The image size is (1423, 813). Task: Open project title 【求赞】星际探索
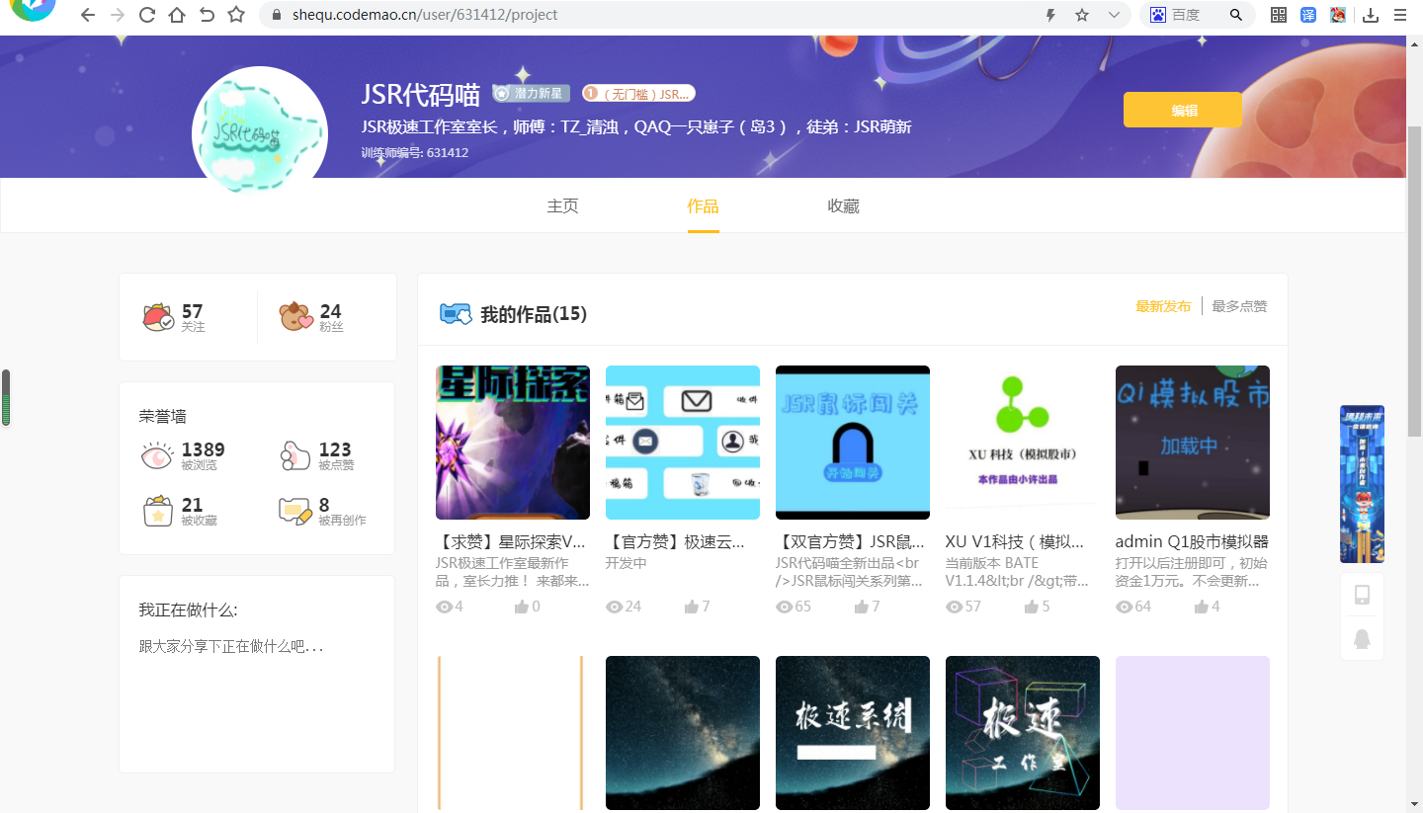[x=511, y=541]
